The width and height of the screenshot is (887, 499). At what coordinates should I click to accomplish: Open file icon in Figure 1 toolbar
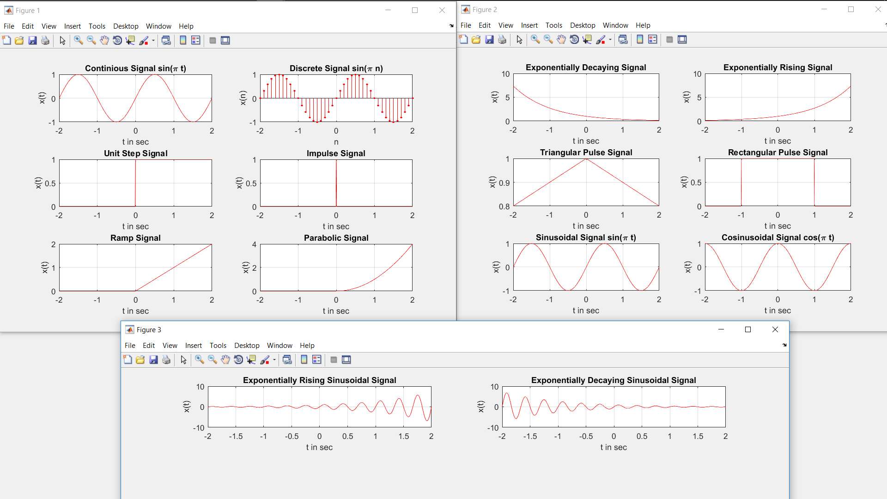(19, 41)
